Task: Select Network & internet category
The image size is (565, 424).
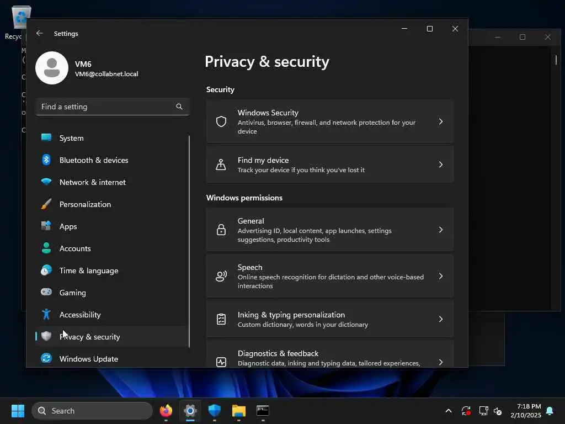Action: (111, 182)
